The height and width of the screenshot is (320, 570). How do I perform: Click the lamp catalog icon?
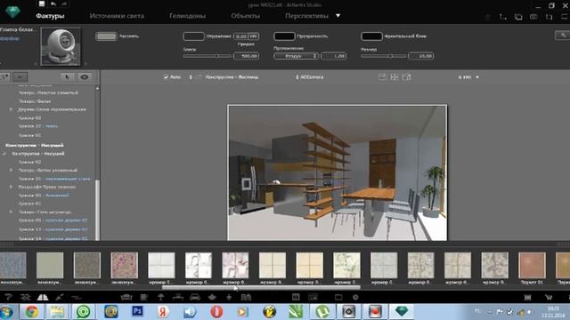point(160,297)
